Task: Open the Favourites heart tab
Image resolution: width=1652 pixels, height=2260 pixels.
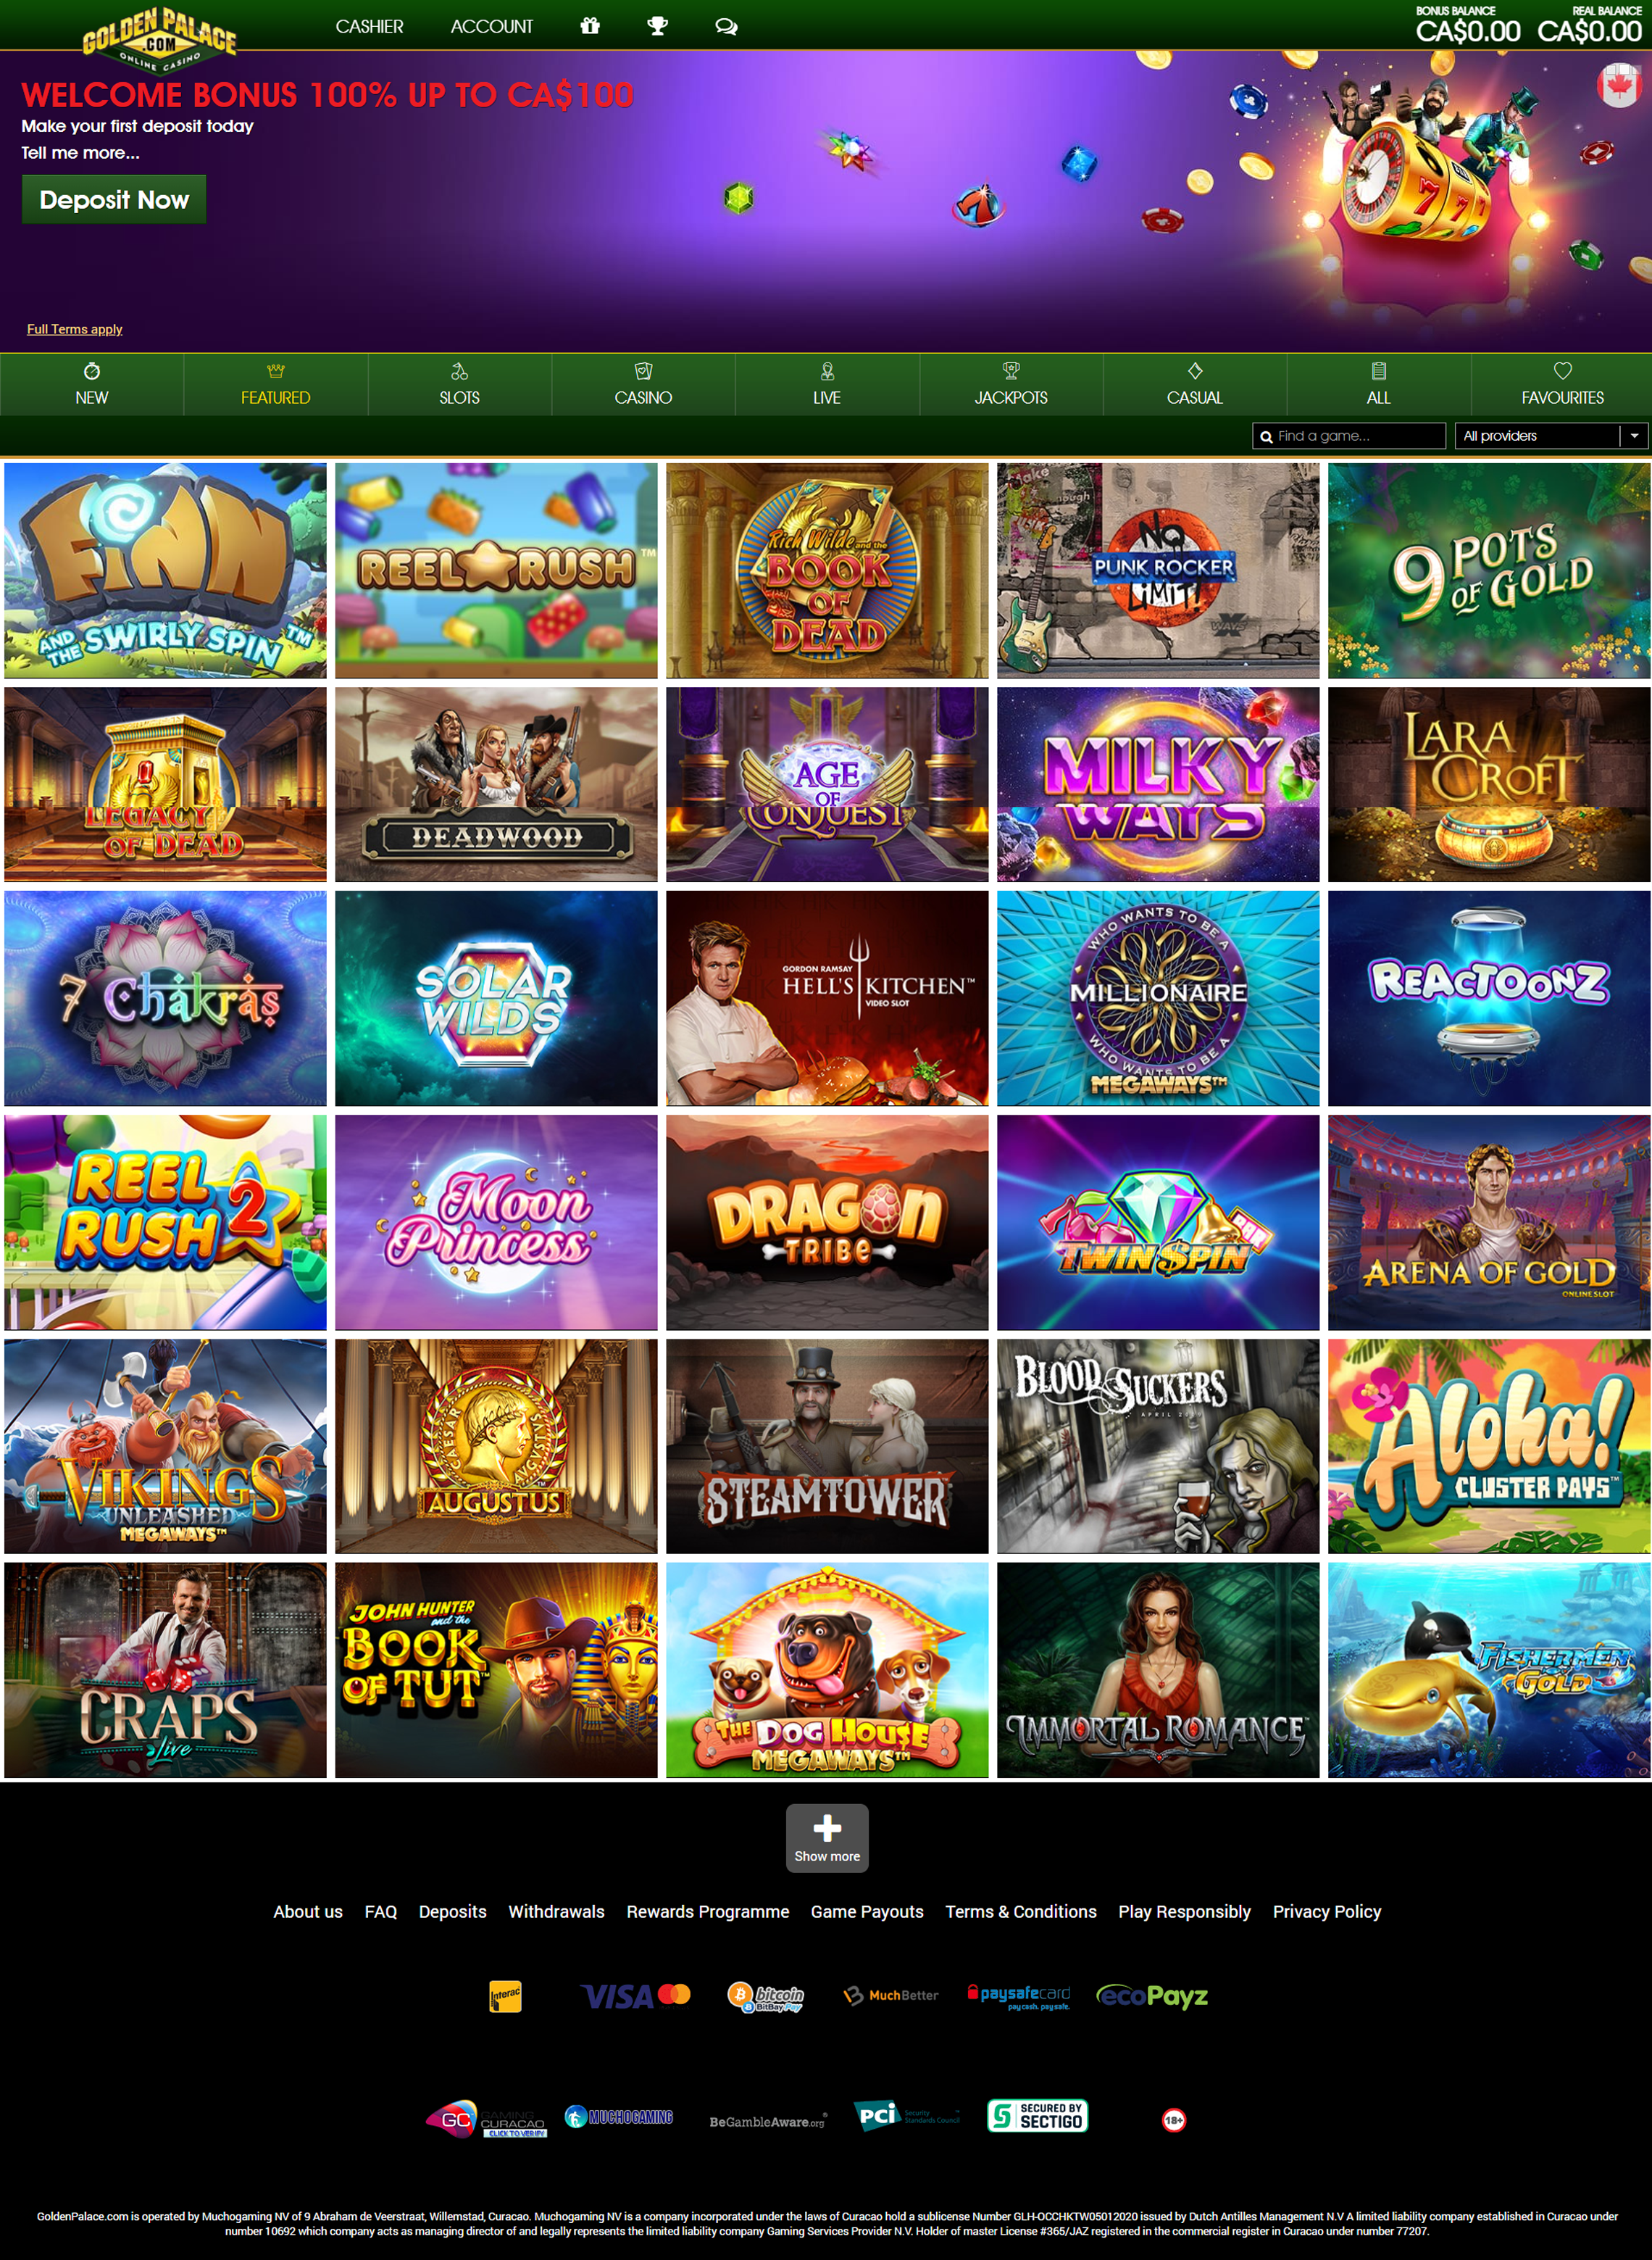Action: coord(1562,384)
